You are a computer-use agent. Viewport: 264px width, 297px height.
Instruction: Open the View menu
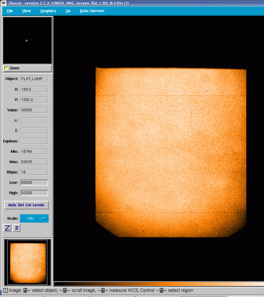(27, 11)
